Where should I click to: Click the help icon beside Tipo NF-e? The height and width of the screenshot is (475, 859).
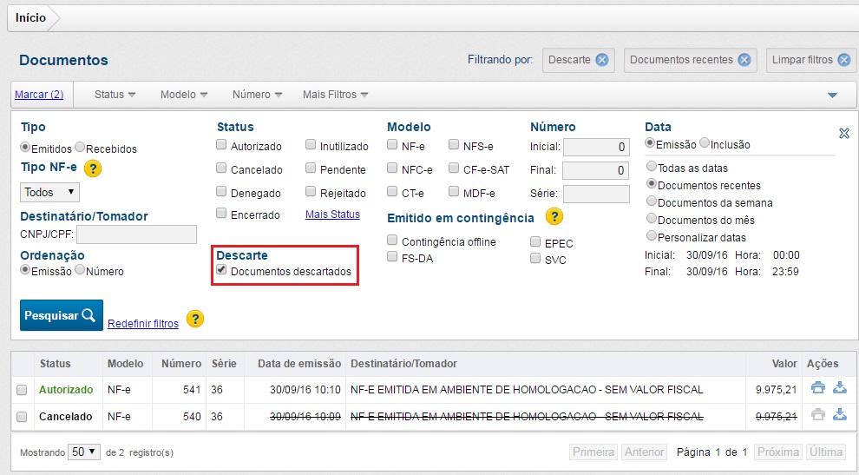click(x=93, y=168)
